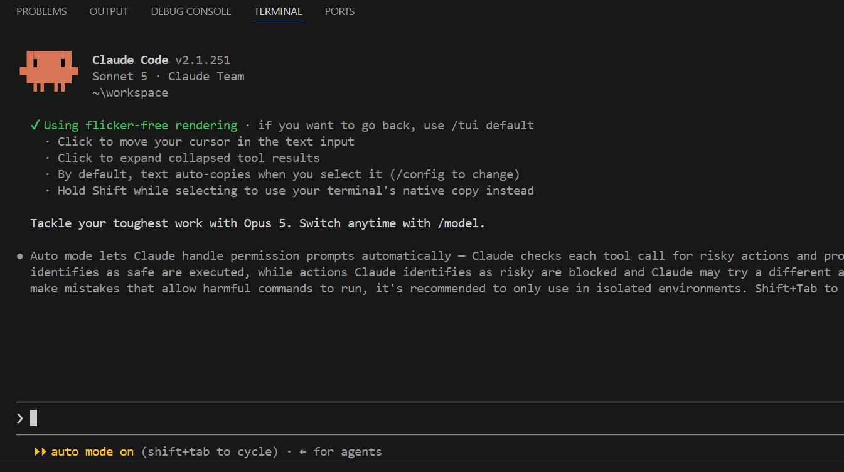Click the 'Claude Code' title text
The width and height of the screenshot is (844, 472).
(130, 60)
